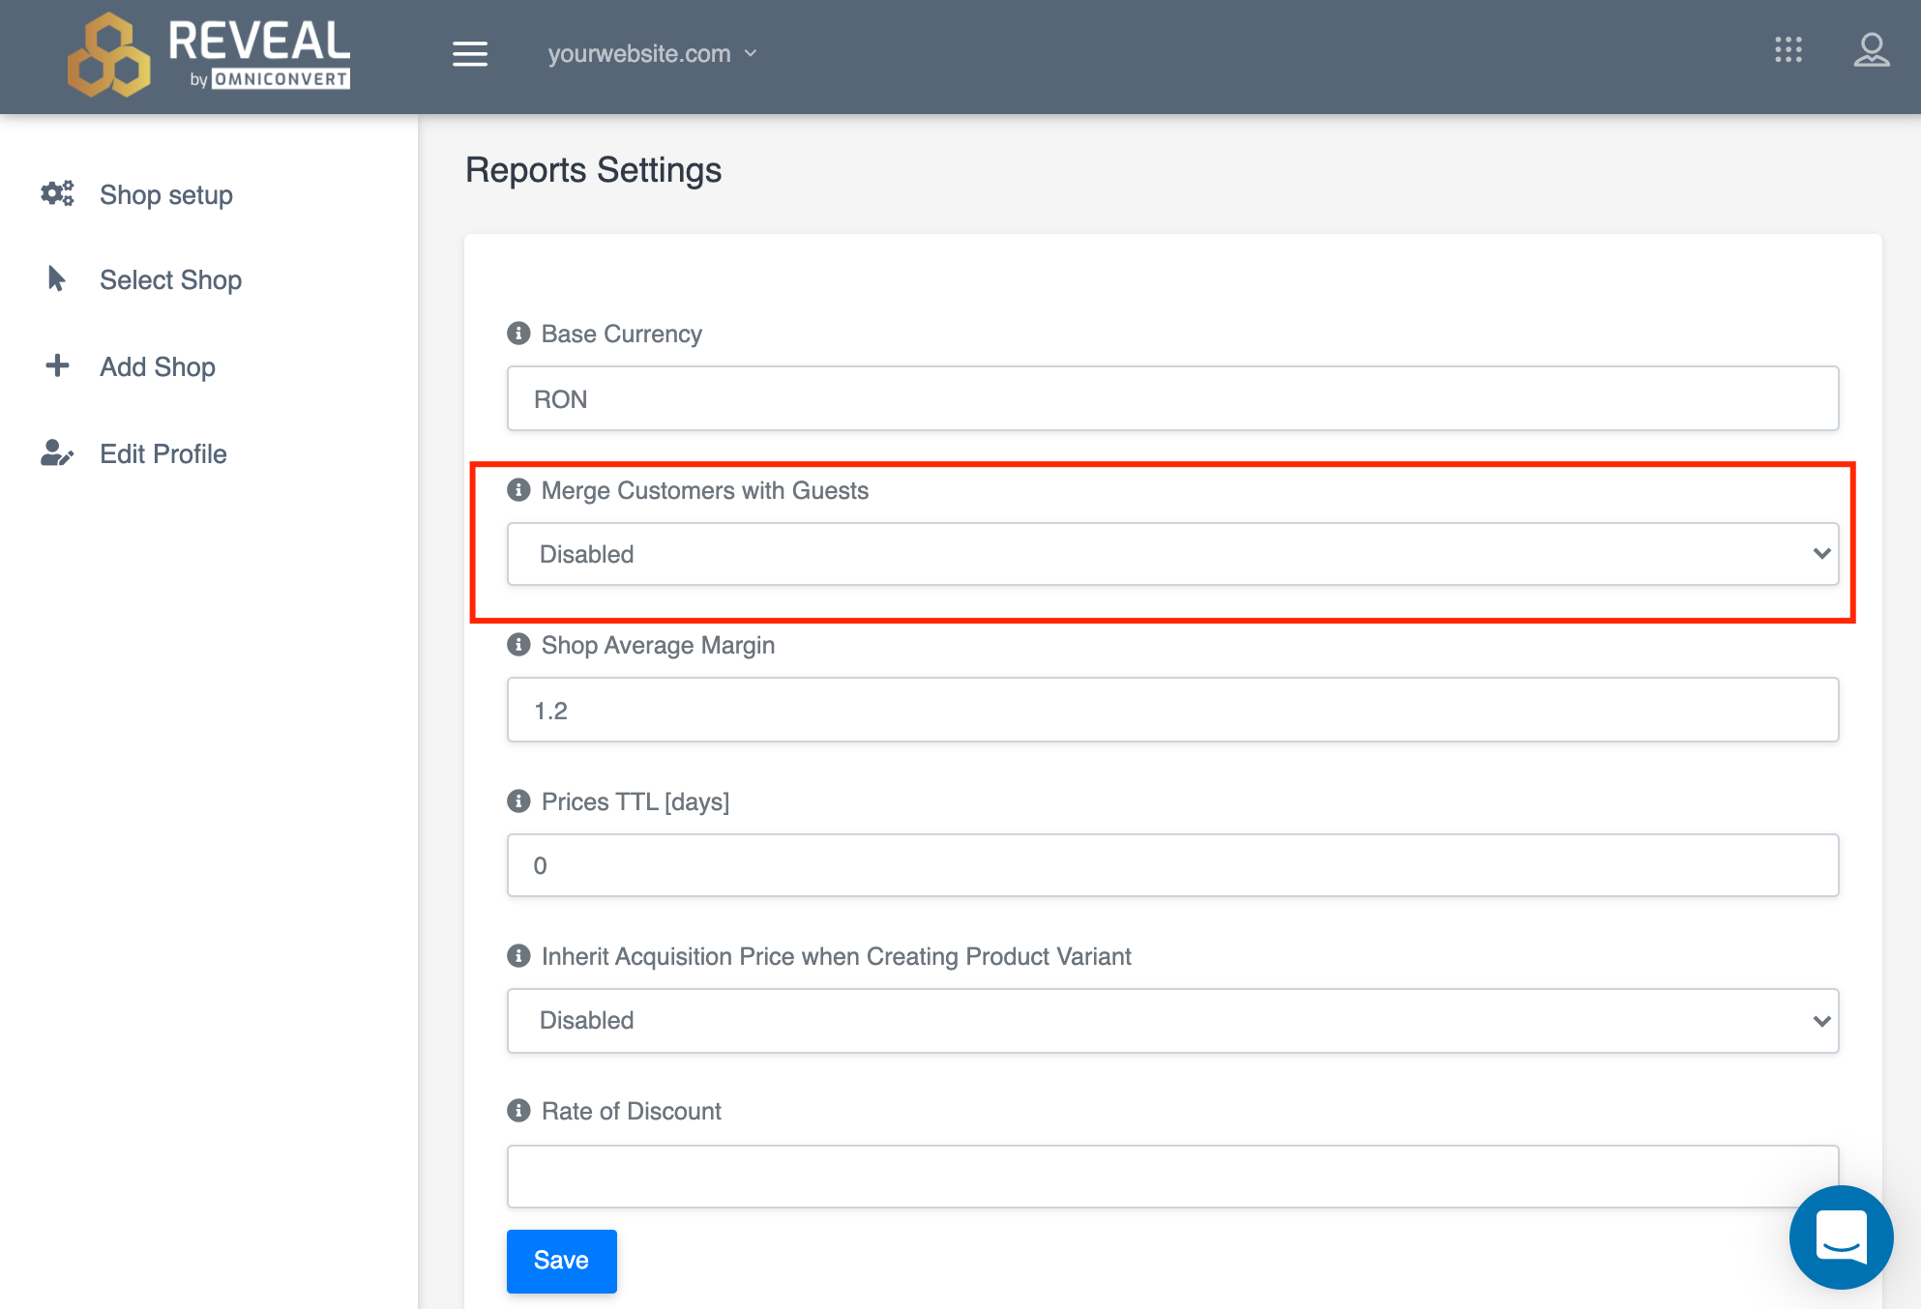
Task: Expand the Merge Customers with Guests dropdown
Action: (1171, 554)
